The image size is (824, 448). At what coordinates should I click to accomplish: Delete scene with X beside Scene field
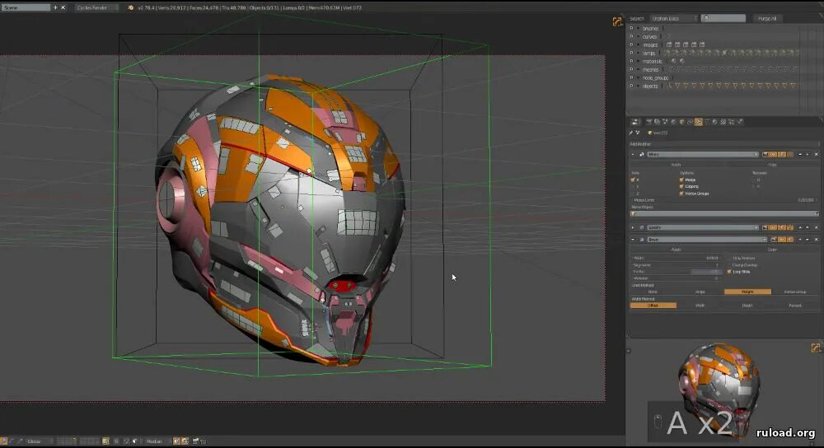(63, 7)
